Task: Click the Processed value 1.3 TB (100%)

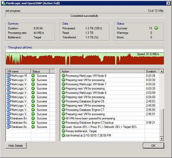Action: 94,28
